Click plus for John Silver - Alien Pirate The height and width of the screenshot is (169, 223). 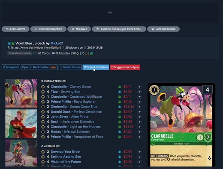pos(140,117)
